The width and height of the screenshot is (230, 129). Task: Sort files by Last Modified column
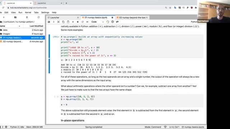point(36,26)
